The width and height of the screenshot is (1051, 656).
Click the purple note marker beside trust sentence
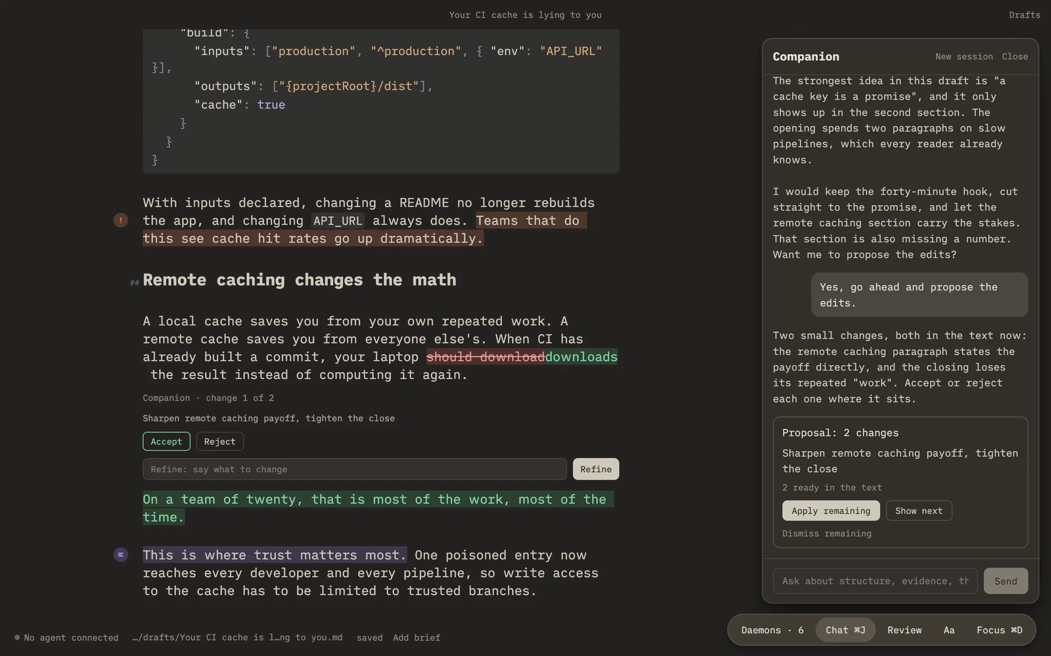click(x=121, y=555)
